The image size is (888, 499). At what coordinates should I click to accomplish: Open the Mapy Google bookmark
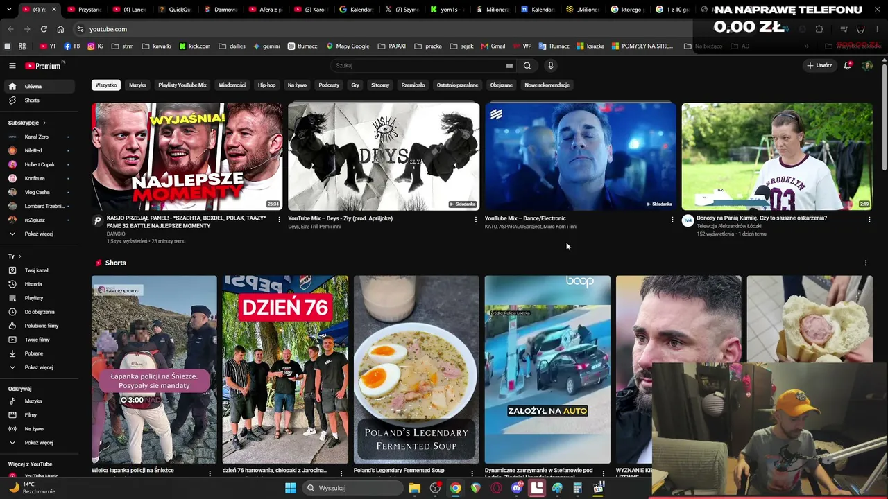(348, 46)
